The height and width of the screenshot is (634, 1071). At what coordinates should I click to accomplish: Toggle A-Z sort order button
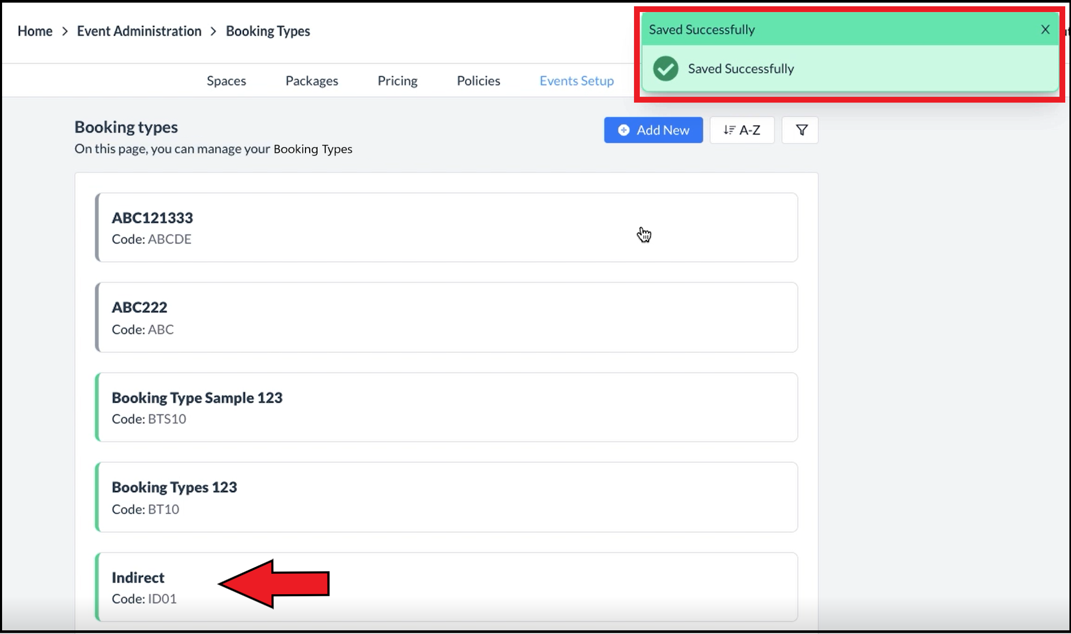741,130
